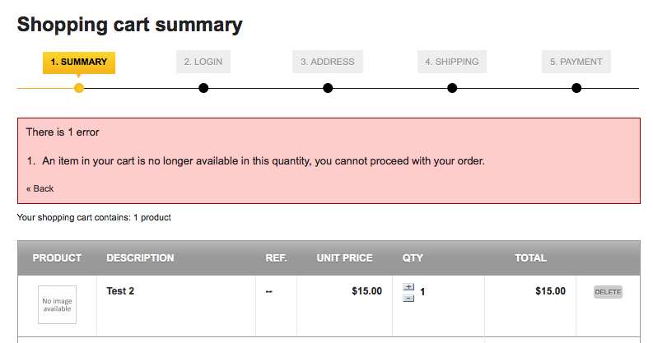Jump to the 4. Shipping step
This screenshot has width=653, height=343.
452,62
